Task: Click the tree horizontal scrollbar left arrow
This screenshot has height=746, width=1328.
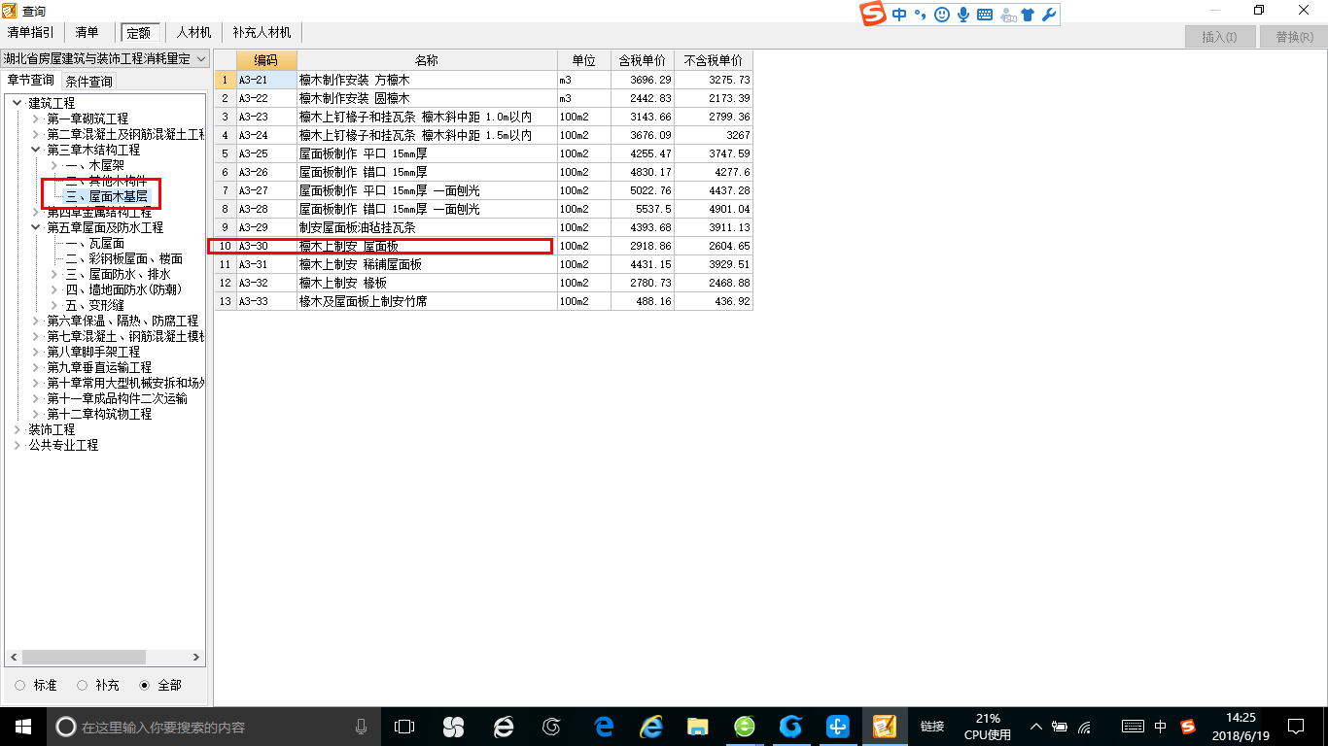Action: click(13, 658)
